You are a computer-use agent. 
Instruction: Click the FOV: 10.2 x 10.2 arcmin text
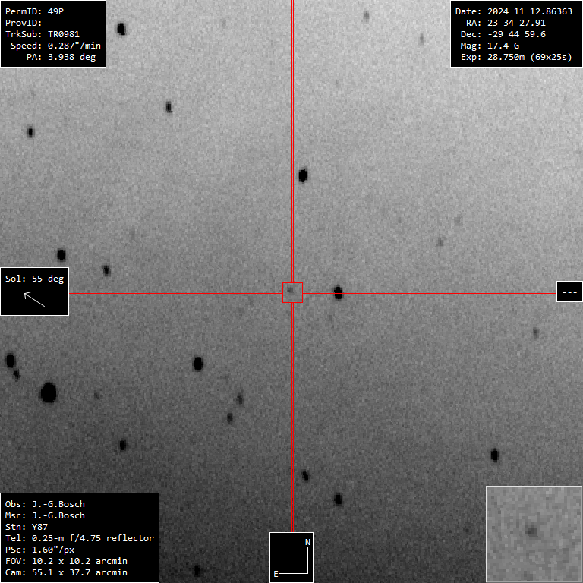66,561
